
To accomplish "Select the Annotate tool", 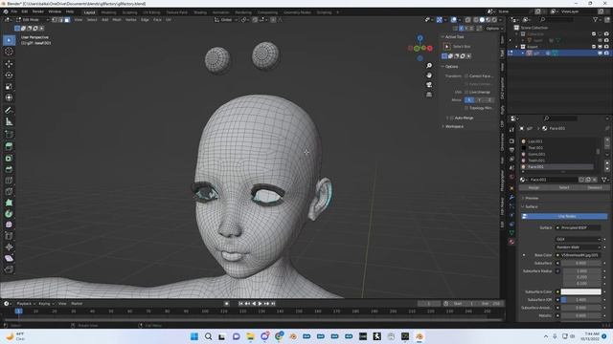I will [9, 111].
